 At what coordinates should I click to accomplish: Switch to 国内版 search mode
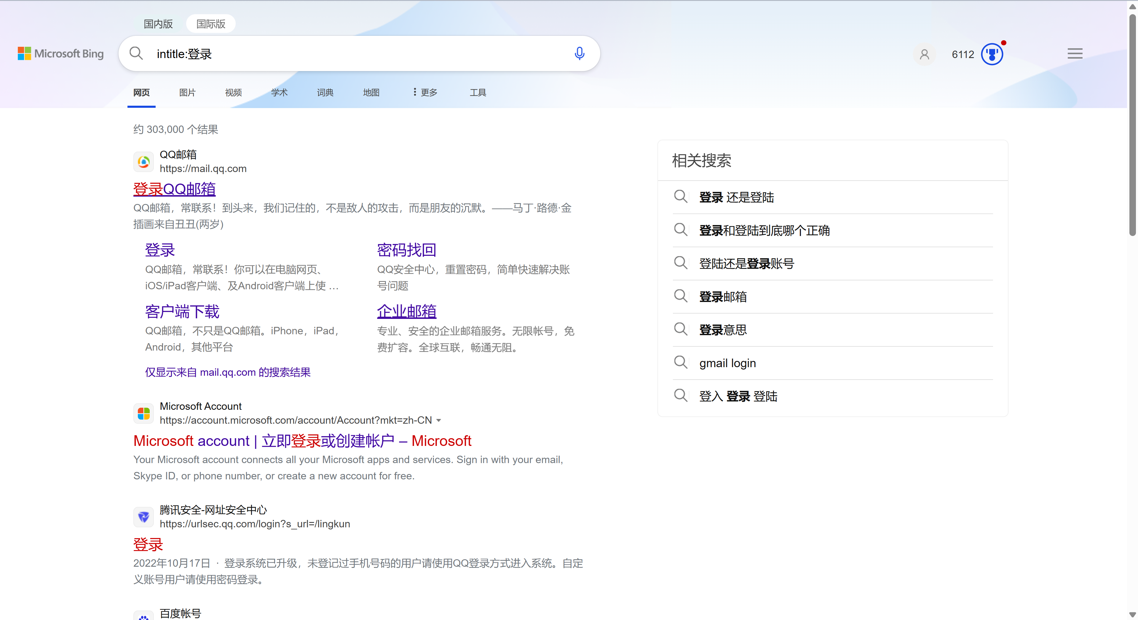[x=158, y=24]
